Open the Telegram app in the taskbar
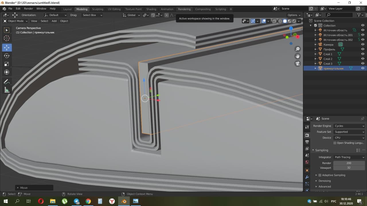This screenshot has width=367, height=206. (77, 201)
